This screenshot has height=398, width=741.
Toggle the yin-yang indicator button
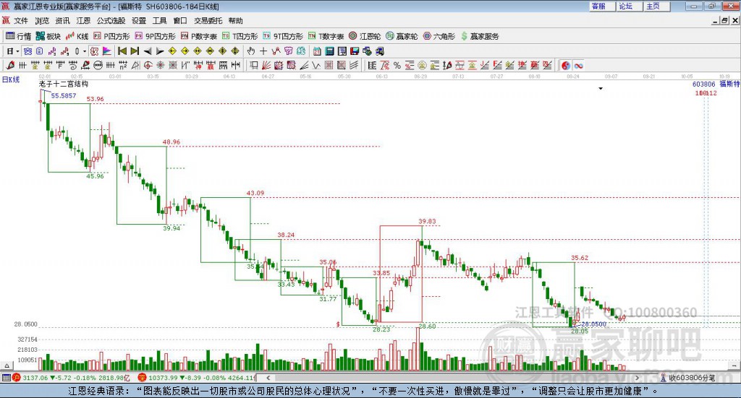(x=566, y=66)
